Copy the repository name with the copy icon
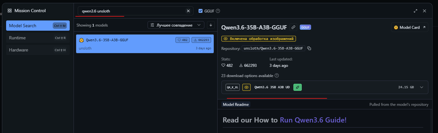This screenshot has width=438, height=133. [x=309, y=48]
